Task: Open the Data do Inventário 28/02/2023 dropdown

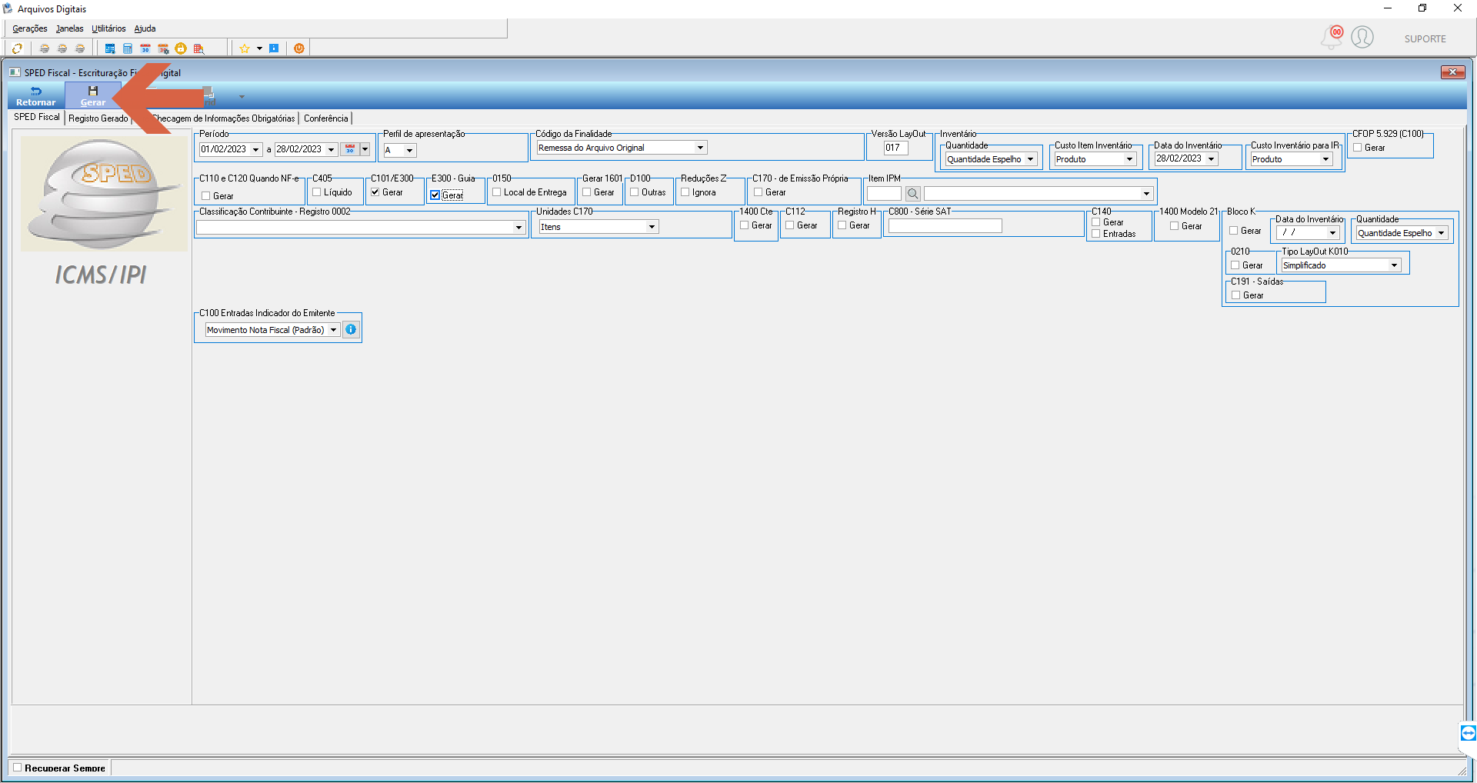Action: tap(1211, 159)
